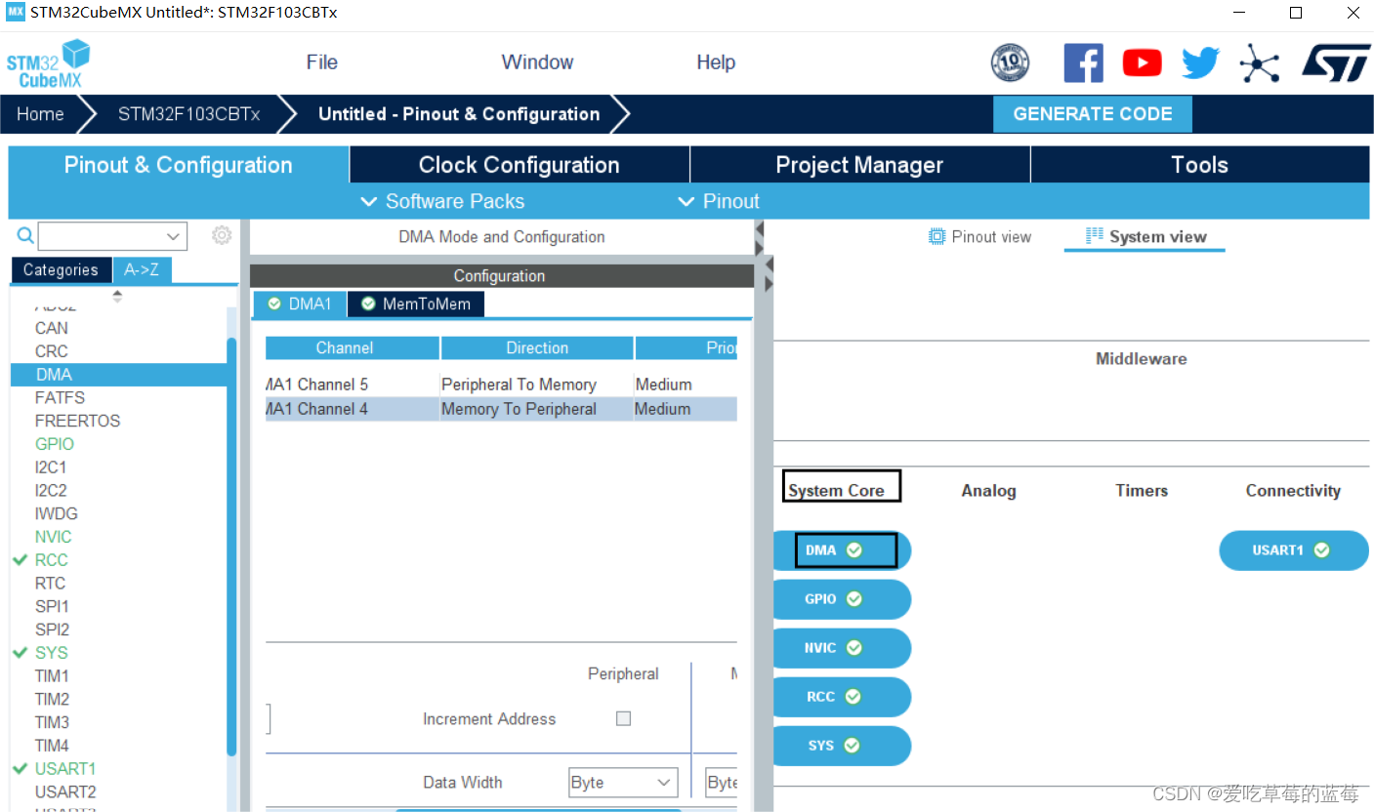Expand the Pinout dropdown menu

point(718,201)
